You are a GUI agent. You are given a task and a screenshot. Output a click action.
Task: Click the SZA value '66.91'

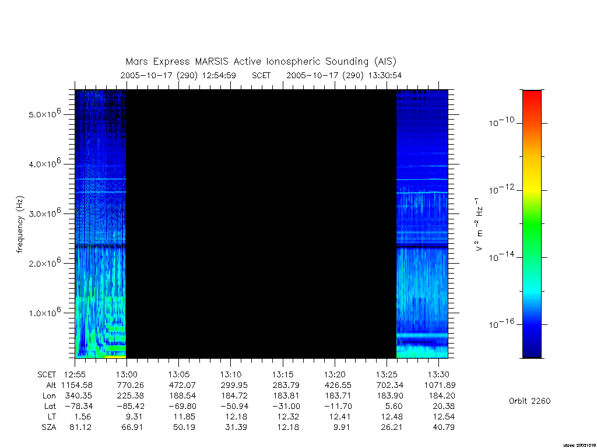[x=132, y=428]
